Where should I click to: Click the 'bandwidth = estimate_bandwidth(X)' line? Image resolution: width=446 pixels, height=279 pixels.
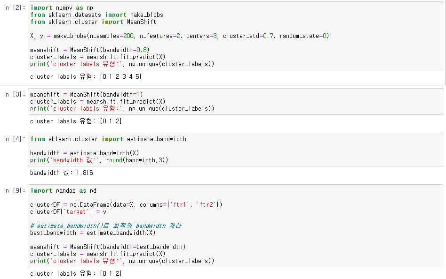point(85,153)
